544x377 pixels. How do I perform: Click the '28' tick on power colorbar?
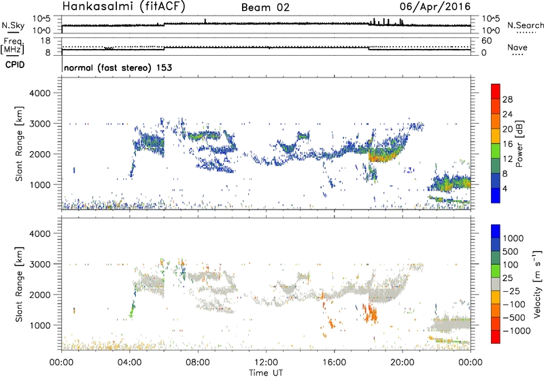(x=507, y=99)
